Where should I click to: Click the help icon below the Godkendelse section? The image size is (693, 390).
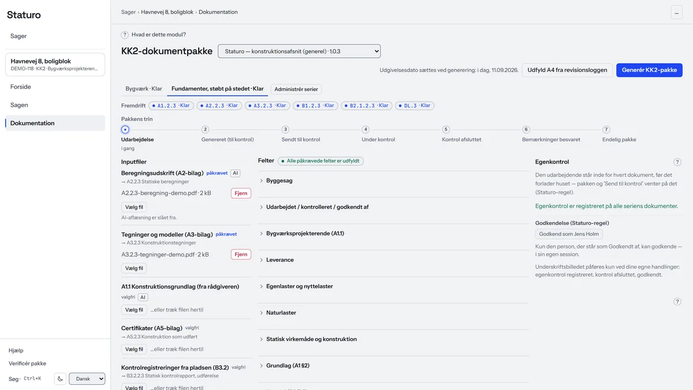point(677,302)
